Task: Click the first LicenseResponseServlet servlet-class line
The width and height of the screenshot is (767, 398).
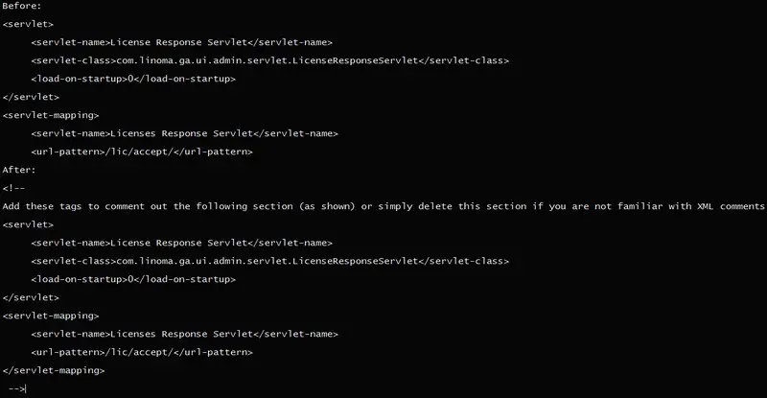Action: [x=270, y=60]
